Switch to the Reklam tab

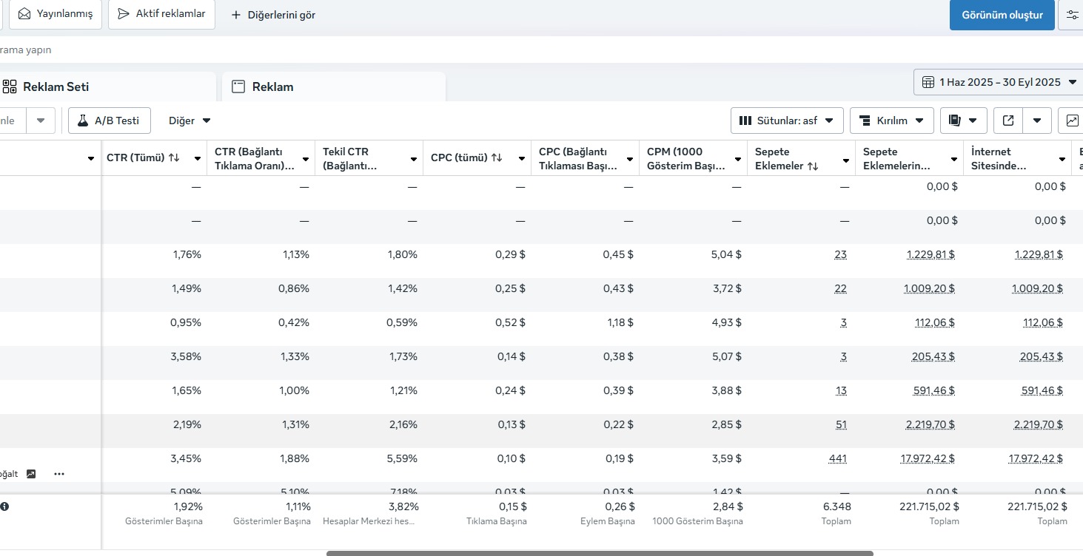pos(334,87)
